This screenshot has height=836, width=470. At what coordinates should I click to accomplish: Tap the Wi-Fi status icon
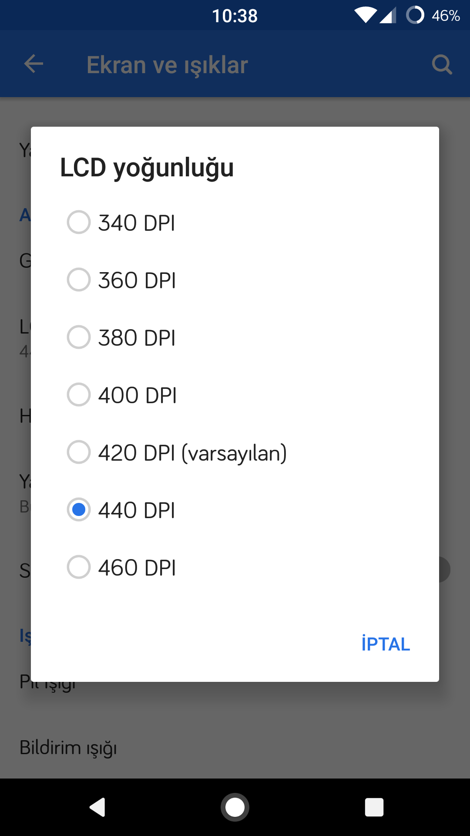coord(366,15)
